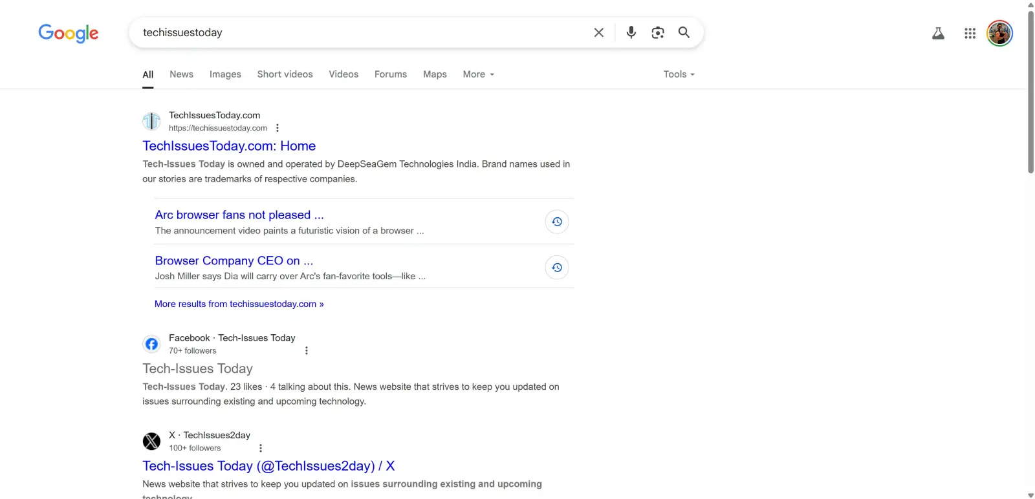The image size is (1035, 499).
Task: Switch to the Maps tab
Action: pyautogui.click(x=435, y=74)
